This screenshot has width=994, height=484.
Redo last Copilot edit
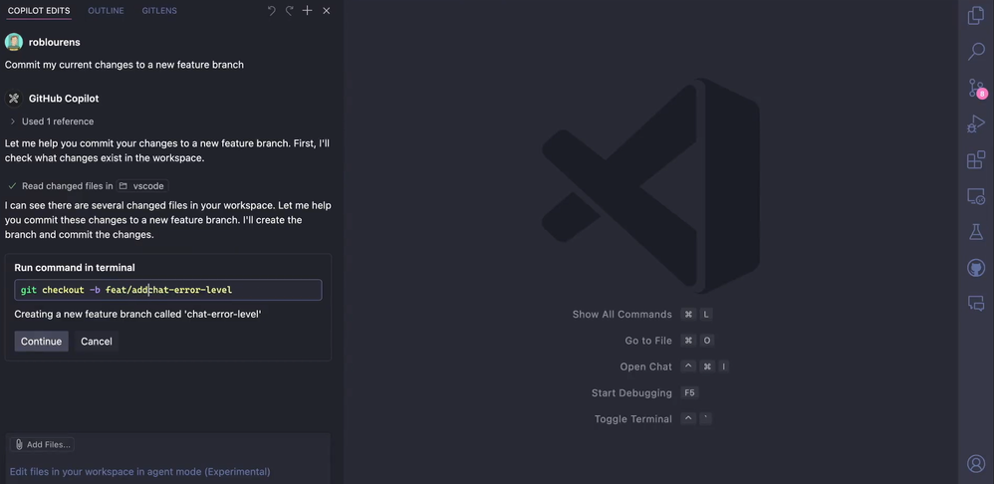289,11
